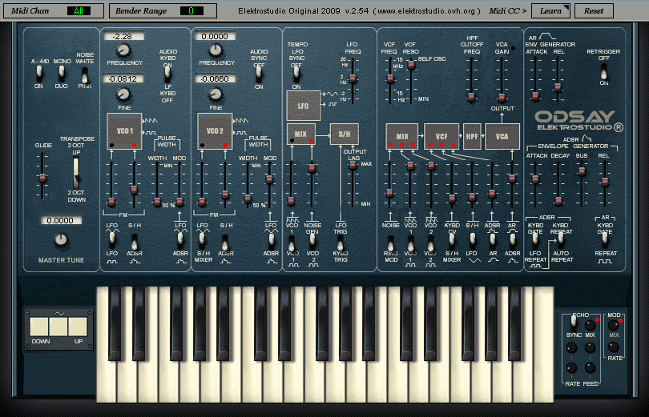
Task: Toggle the Echo Sync switch
Action: (574, 321)
